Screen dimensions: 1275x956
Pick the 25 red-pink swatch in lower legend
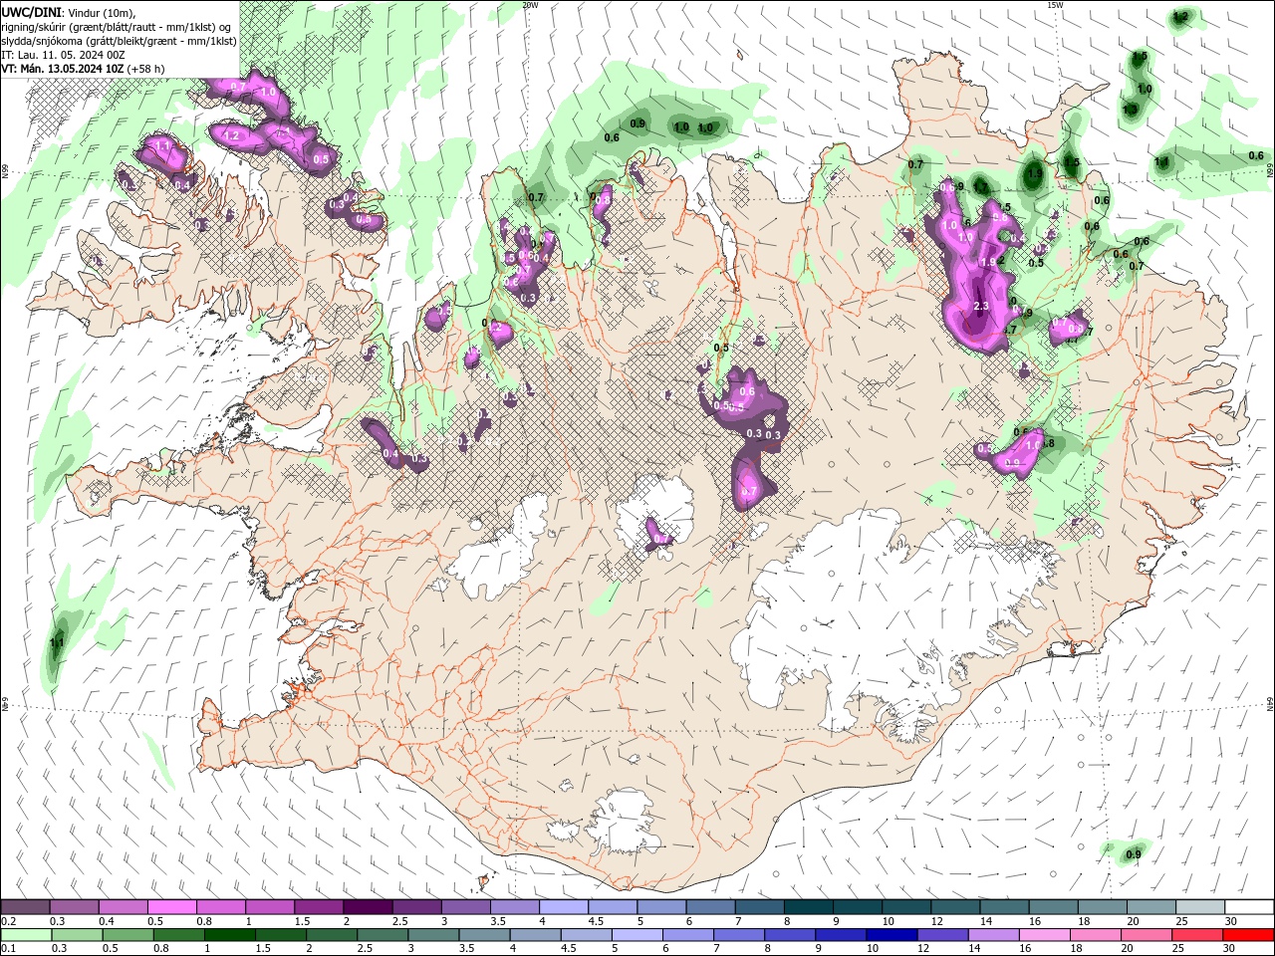pyautogui.click(x=1196, y=934)
